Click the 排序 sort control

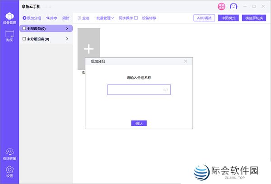pos(51,18)
